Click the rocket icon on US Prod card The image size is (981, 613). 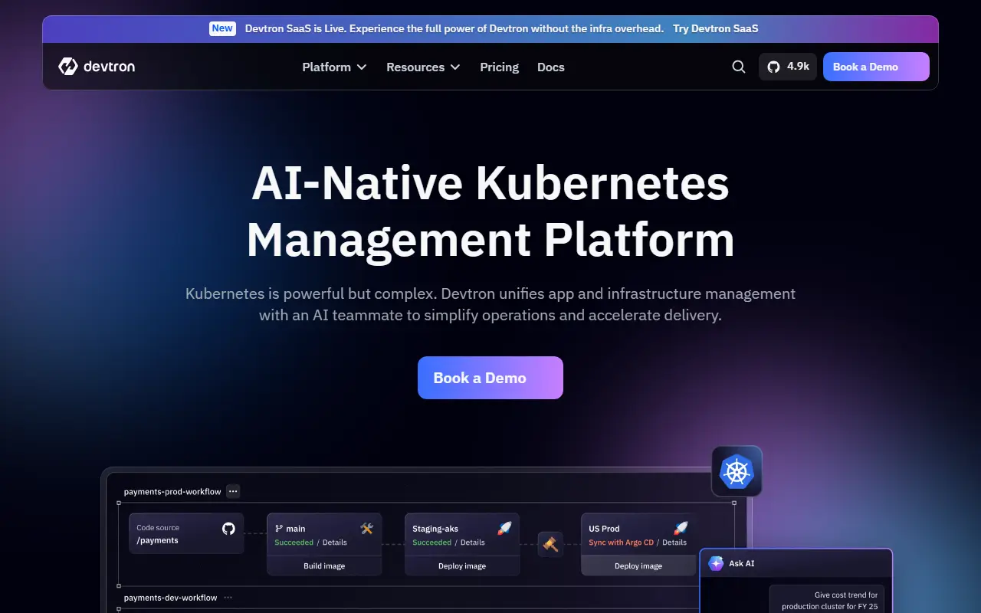click(681, 528)
